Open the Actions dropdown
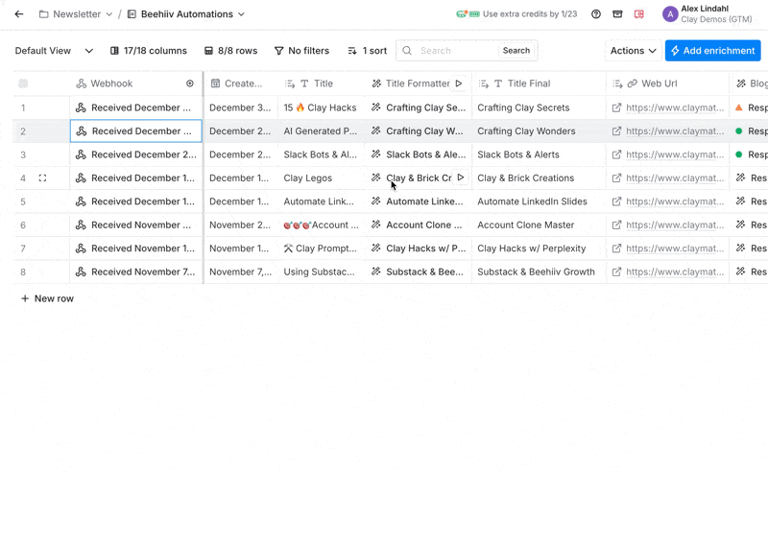The height and width of the screenshot is (544, 768). 633,51
